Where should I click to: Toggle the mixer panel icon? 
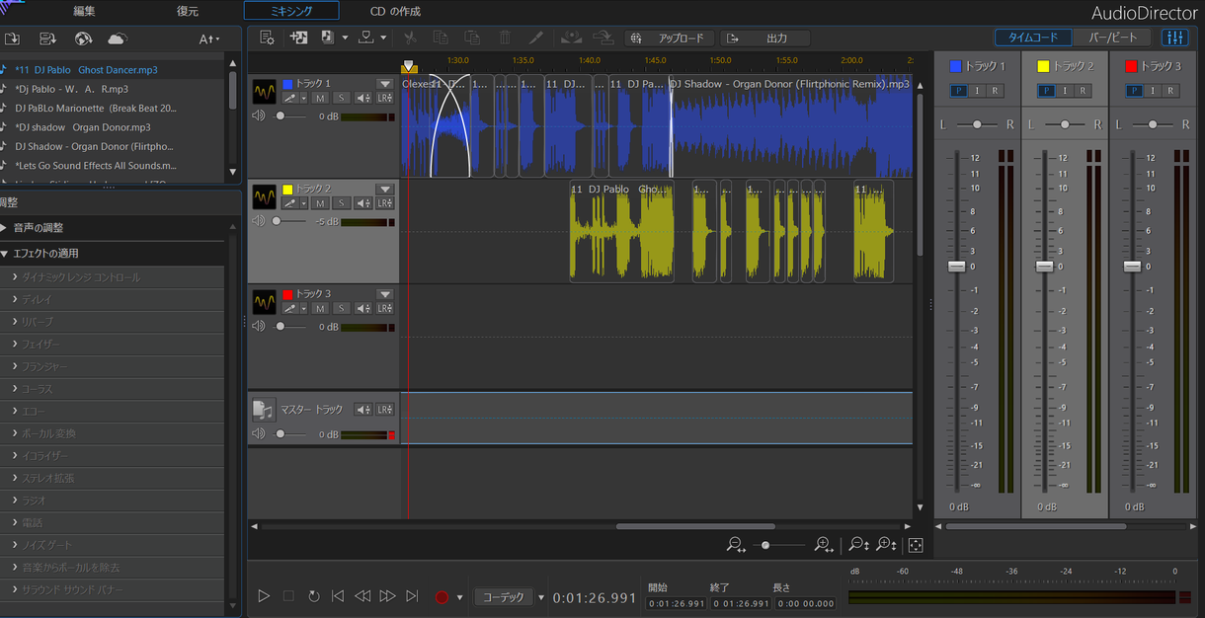click(x=1174, y=38)
